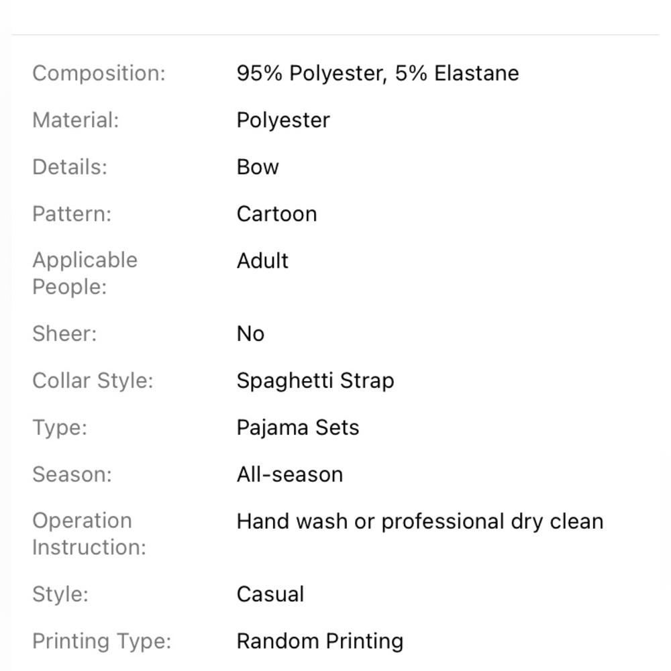Select the Composition label
The width and height of the screenshot is (671, 671).
coord(99,73)
